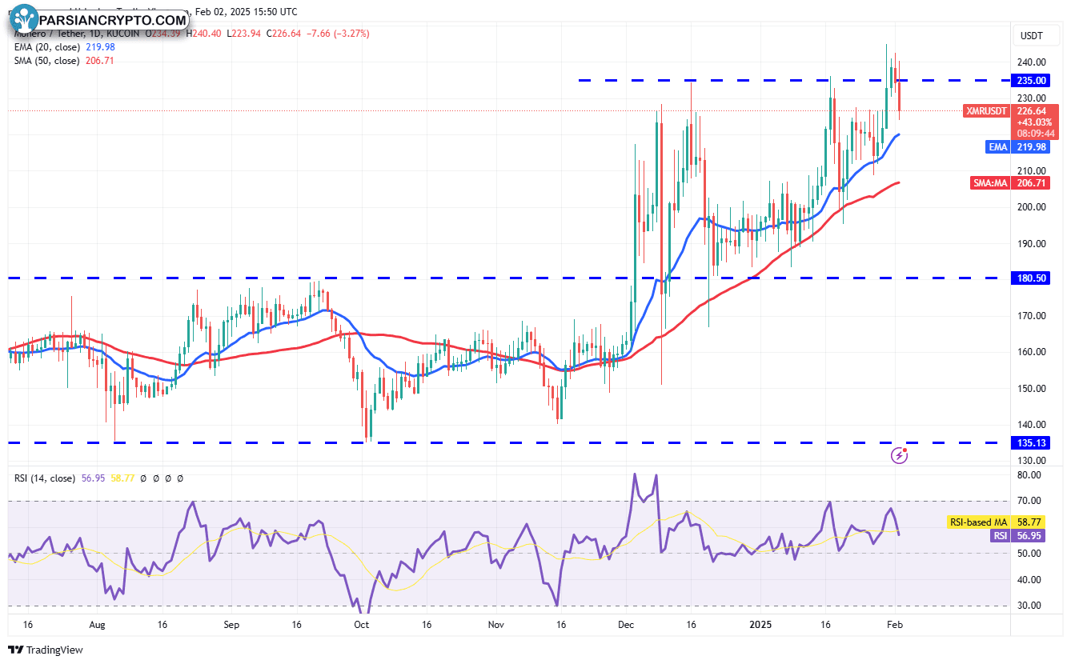Click the low value L223.94 in the legend
This screenshot has height=664, width=1071.
coord(245,34)
